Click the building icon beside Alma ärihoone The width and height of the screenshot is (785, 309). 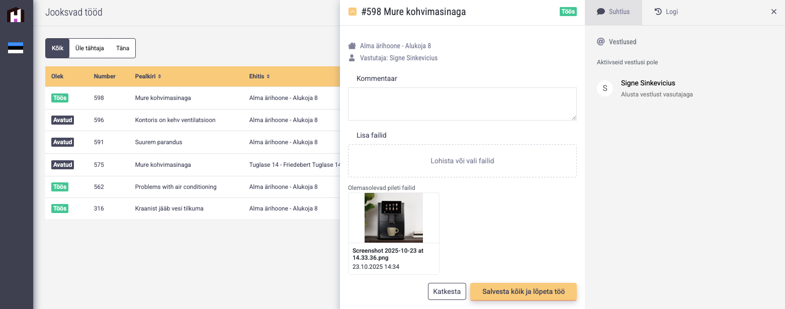pos(352,46)
